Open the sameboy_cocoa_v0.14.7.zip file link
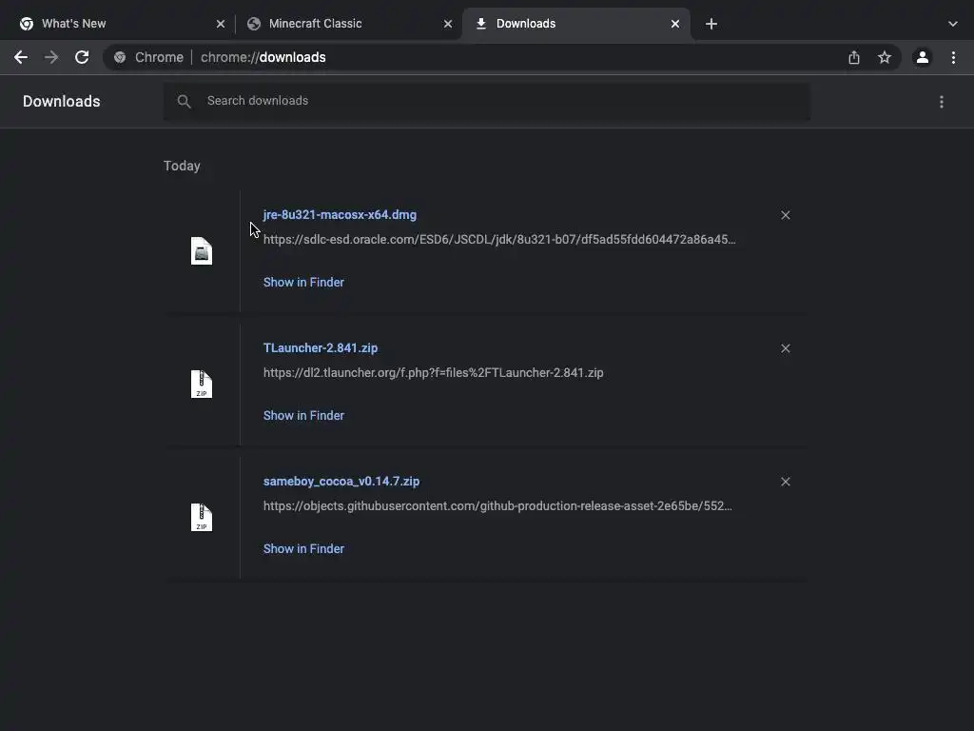 (341, 481)
